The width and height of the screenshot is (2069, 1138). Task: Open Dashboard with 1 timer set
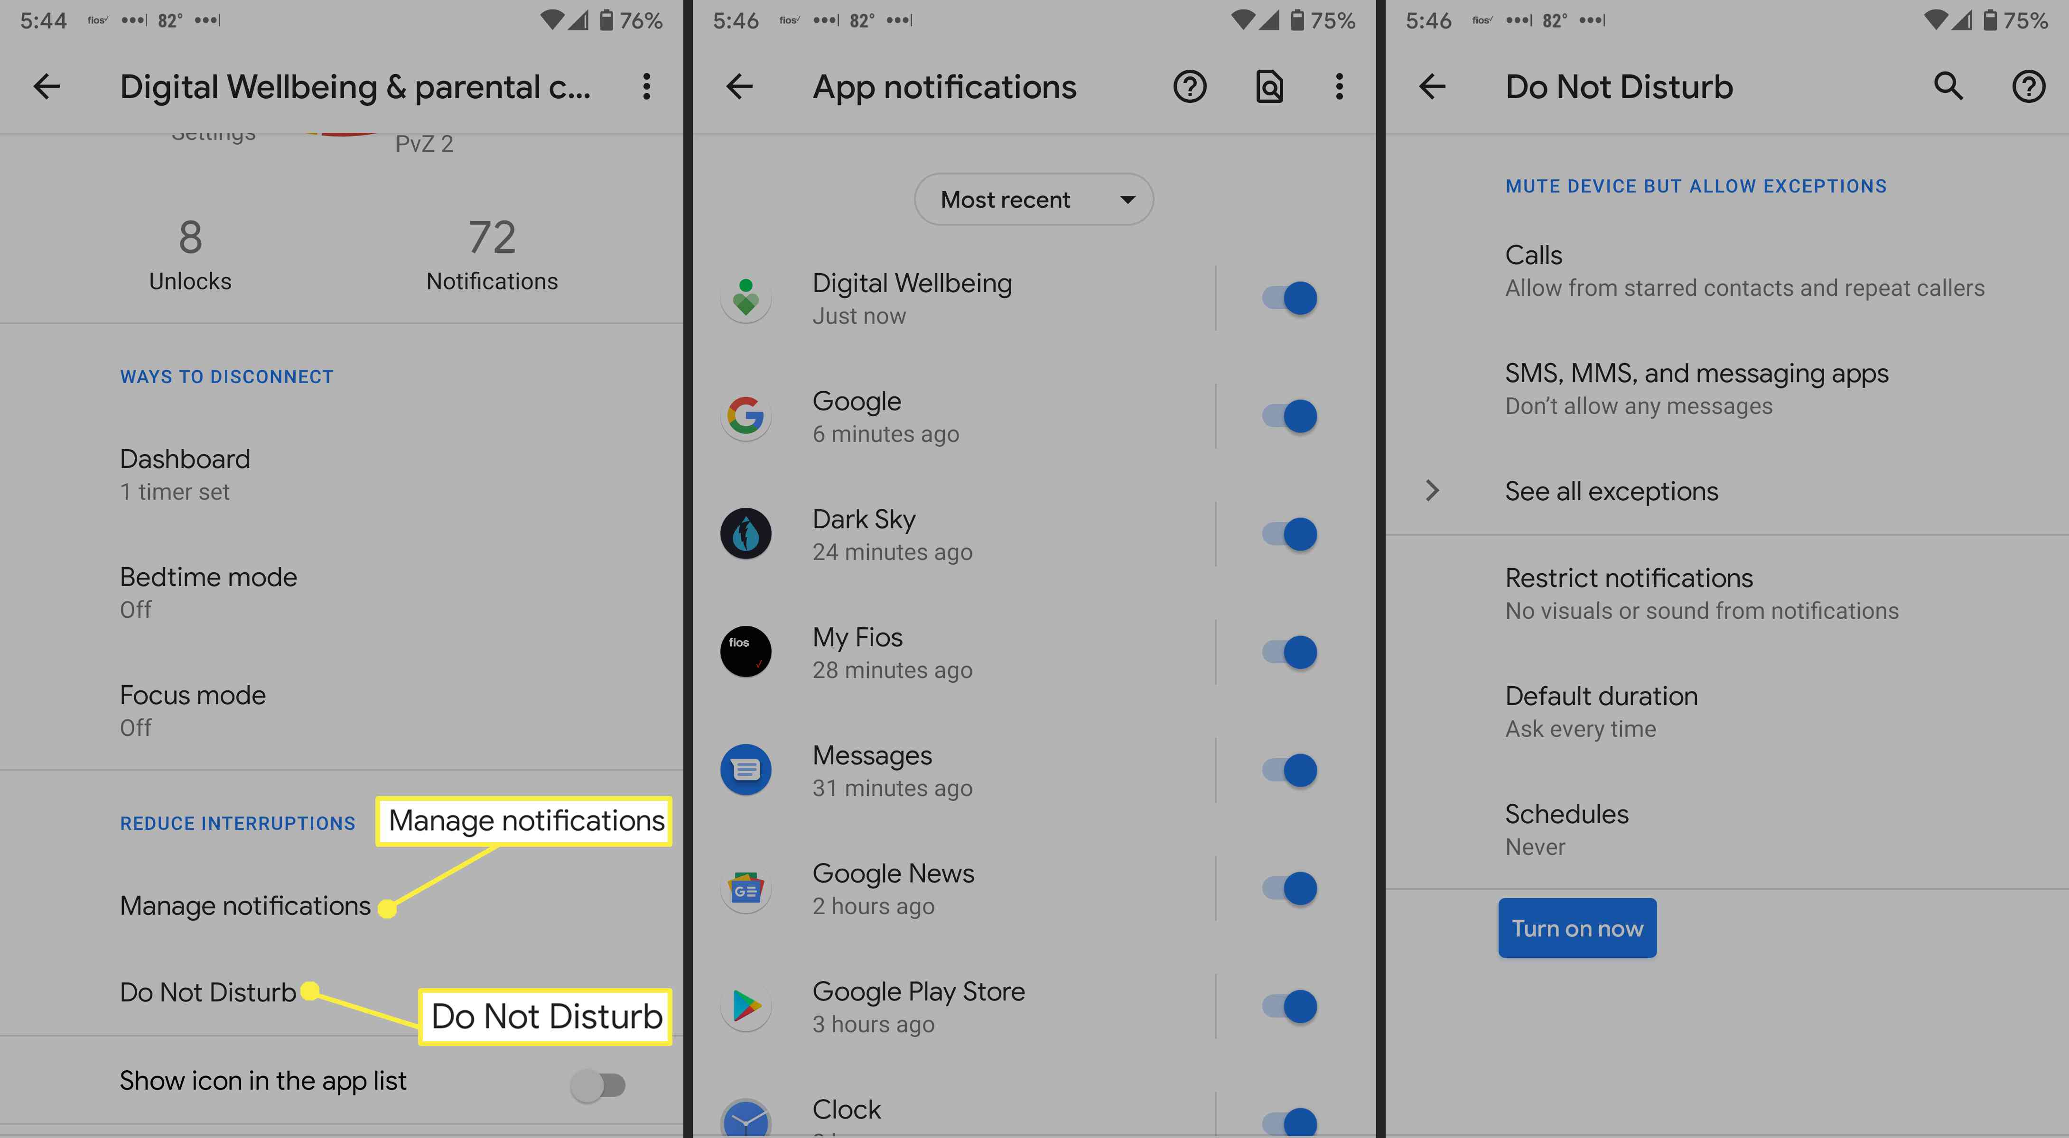tap(341, 474)
